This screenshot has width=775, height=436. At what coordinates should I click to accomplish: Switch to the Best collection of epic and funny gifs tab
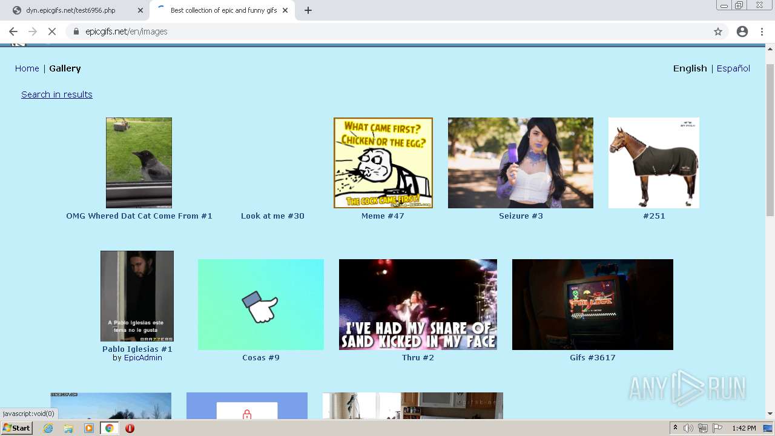tap(223, 10)
